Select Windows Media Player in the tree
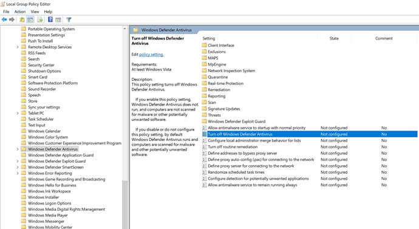The height and width of the screenshot is (229, 419). 48,216
